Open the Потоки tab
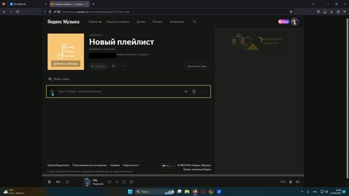 pyautogui.click(x=158, y=22)
